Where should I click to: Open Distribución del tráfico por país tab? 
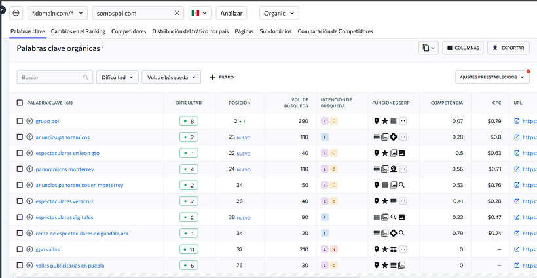[191, 31]
